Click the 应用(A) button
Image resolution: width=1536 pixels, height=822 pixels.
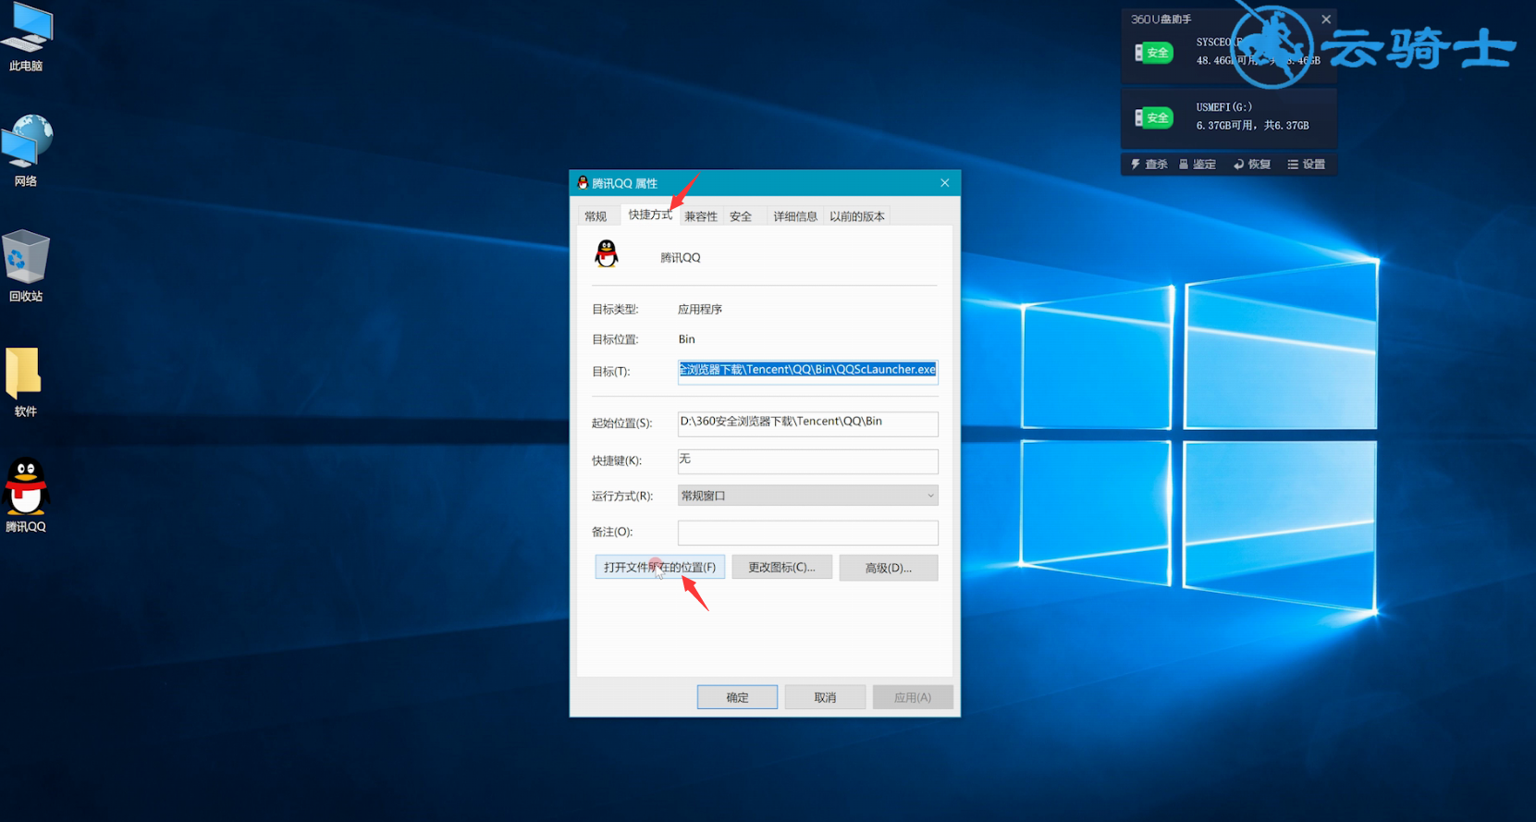[913, 697]
